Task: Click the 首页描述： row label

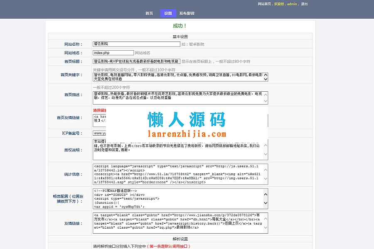Action: [73, 95]
